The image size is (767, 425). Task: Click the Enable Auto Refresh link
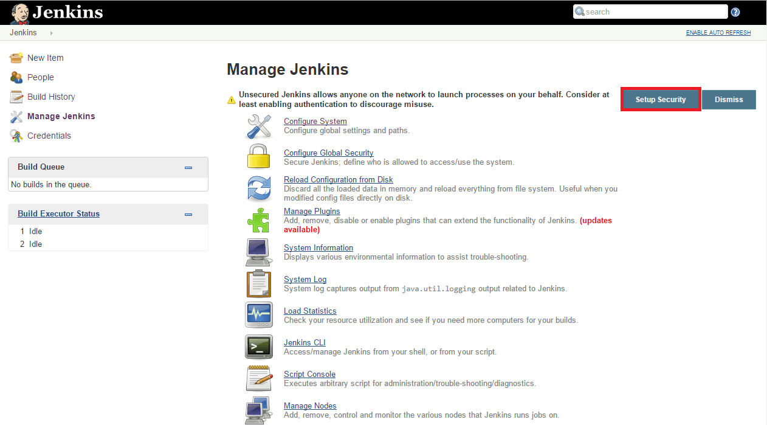[x=718, y=33]
